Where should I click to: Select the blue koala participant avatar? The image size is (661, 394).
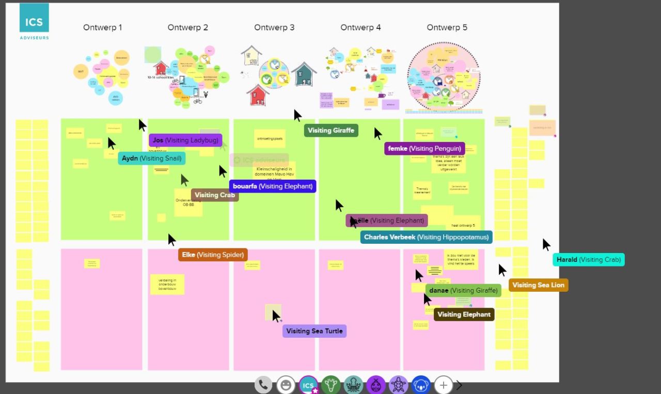(x=421, y=385)
